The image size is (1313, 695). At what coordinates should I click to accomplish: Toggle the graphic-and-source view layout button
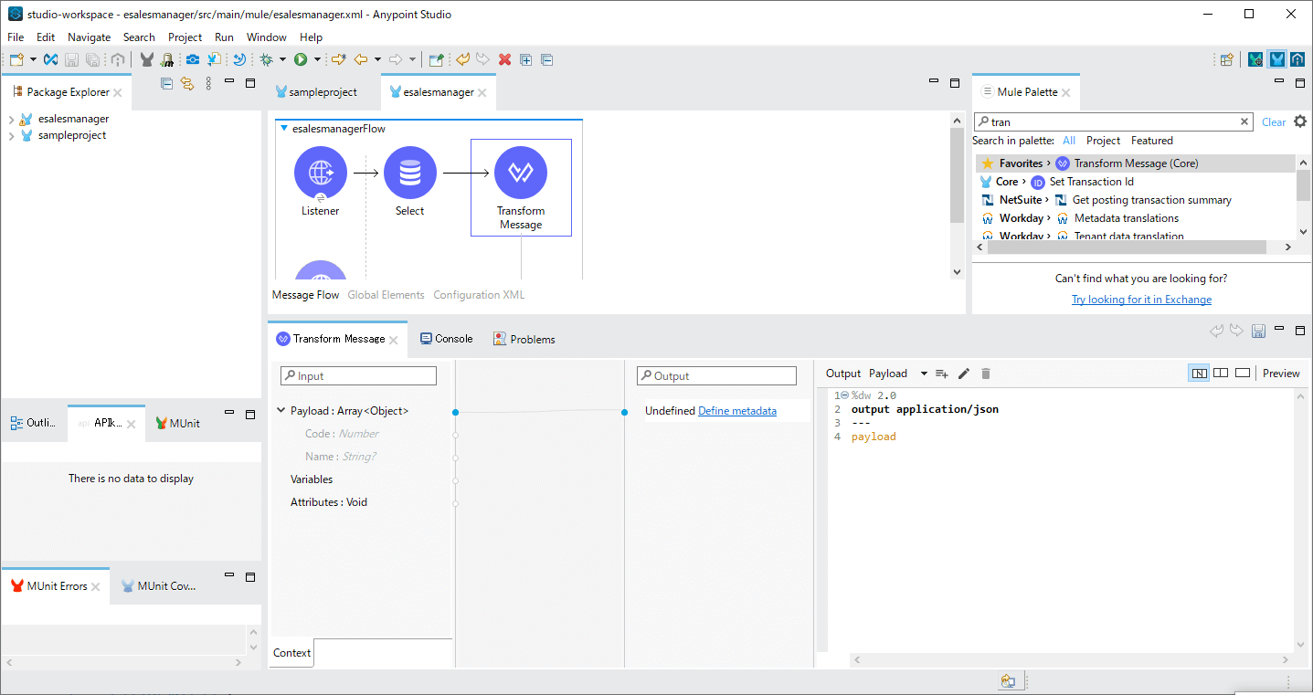tap(1199, 373)
